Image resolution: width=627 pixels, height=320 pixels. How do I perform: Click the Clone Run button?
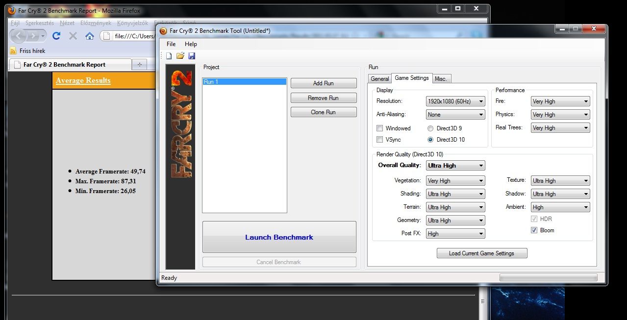click(x=324, y=112)
